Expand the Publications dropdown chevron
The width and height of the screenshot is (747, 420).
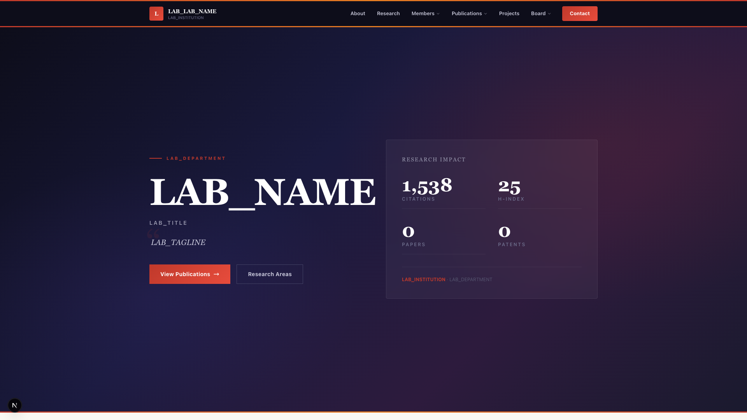click(x=486, y=14)
